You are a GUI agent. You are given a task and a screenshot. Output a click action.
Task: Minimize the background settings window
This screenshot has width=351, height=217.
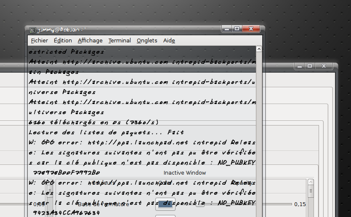(x=300, y=66)
